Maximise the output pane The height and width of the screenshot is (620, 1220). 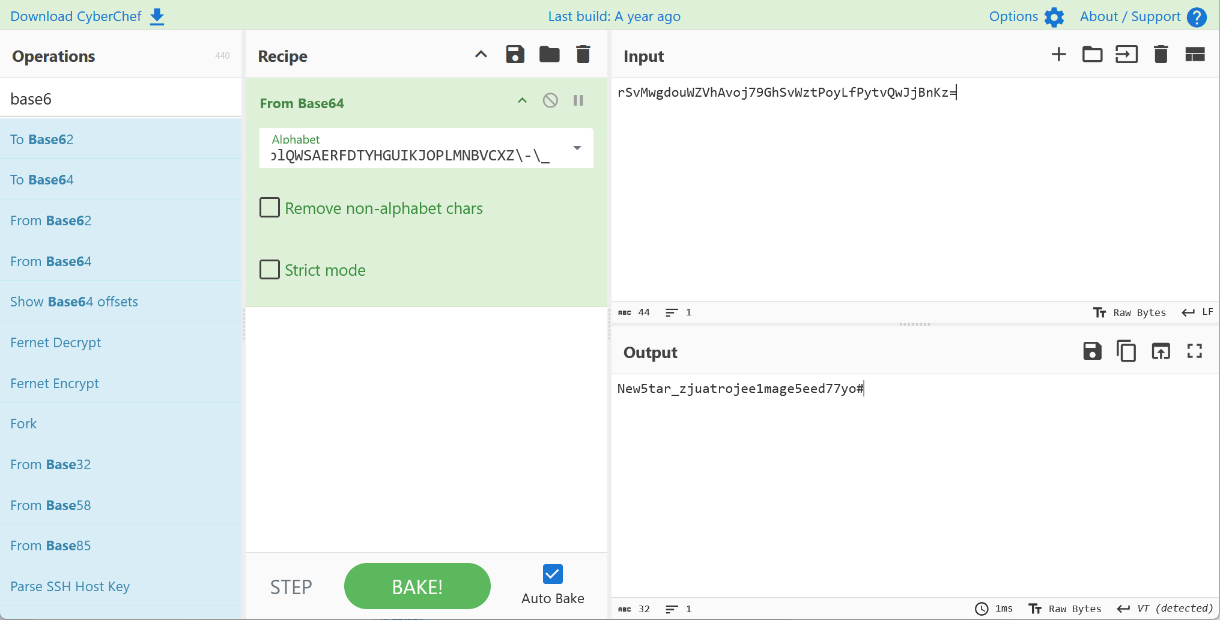1194,351
